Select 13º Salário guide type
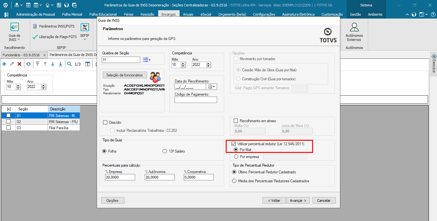 [165, 151]
